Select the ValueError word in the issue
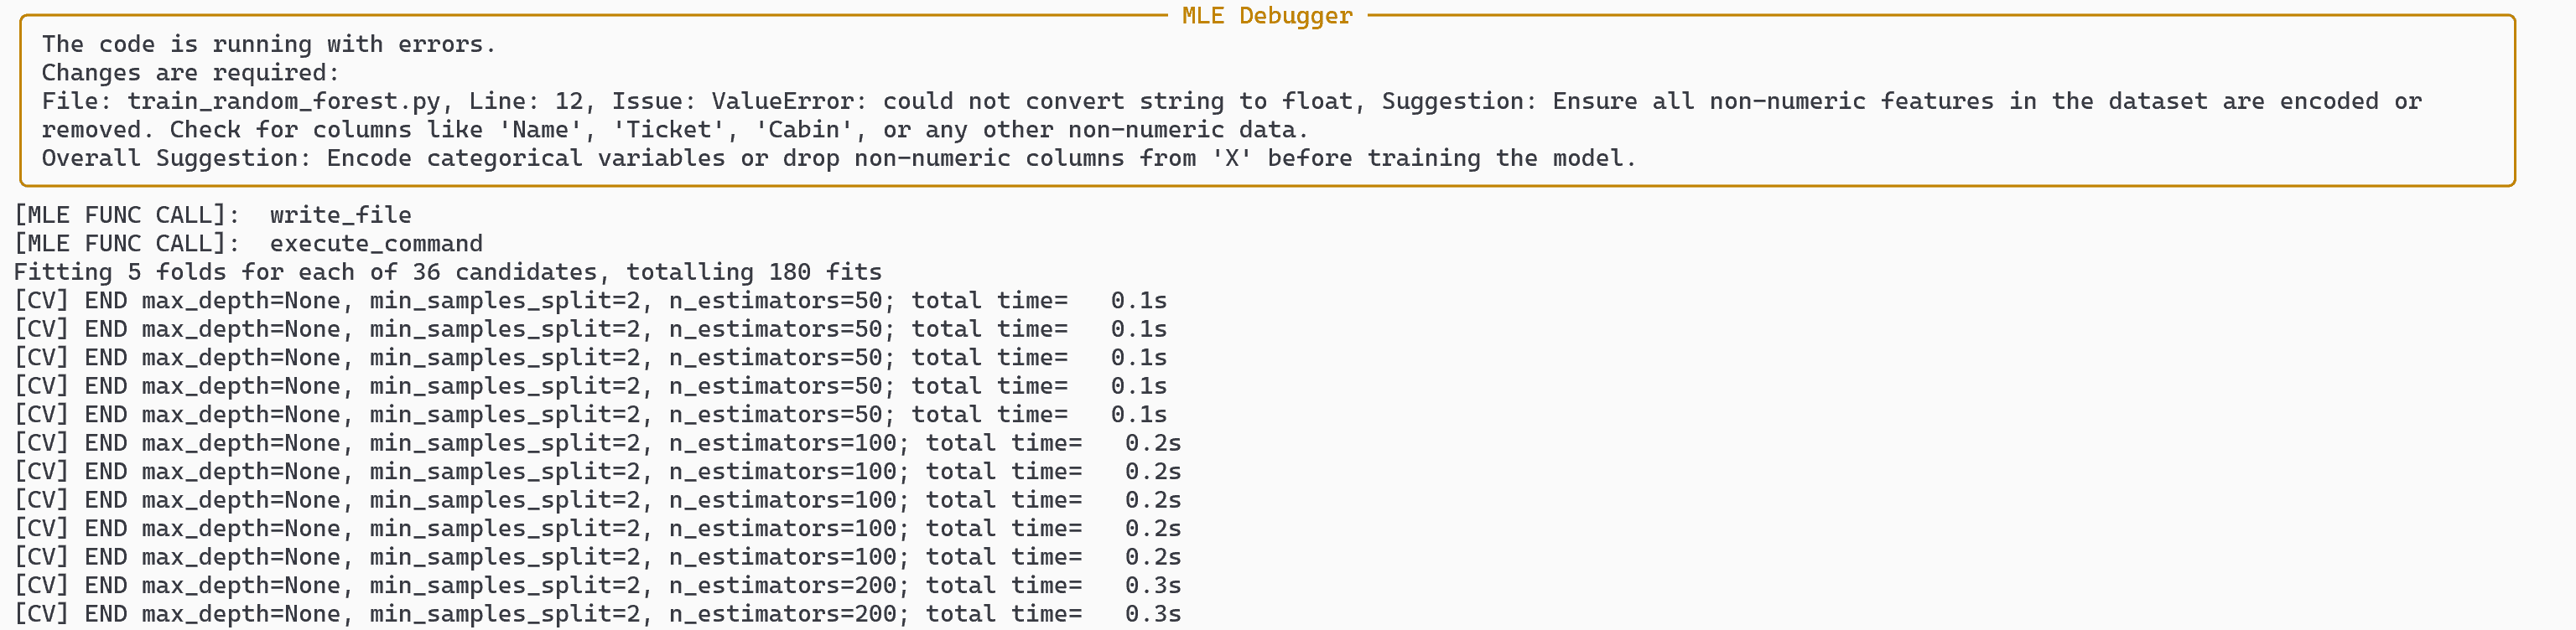 [782, 101]
